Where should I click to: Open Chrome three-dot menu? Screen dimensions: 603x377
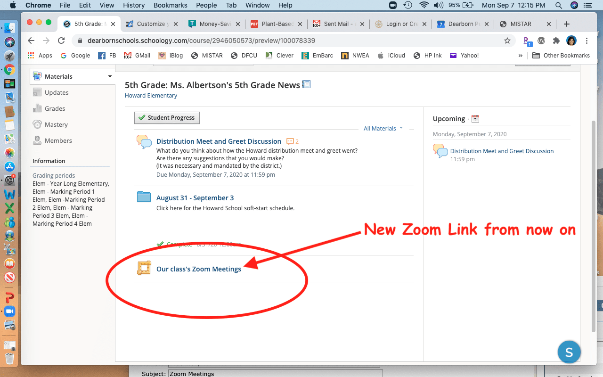point(587,41)
